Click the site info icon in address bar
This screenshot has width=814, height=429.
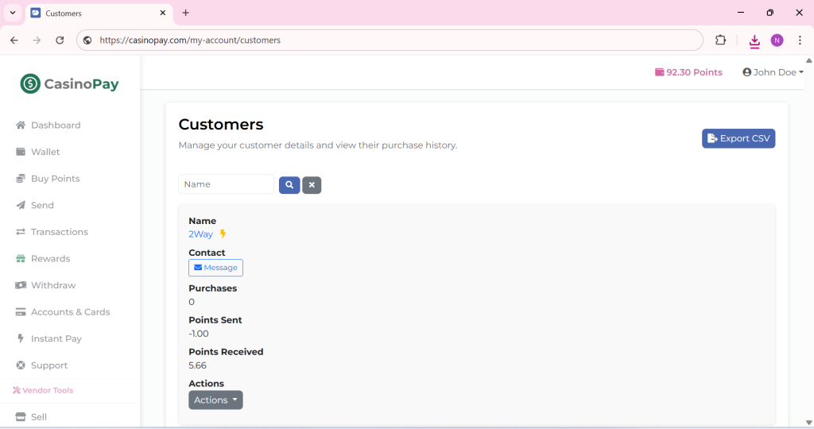click(87, 40)
